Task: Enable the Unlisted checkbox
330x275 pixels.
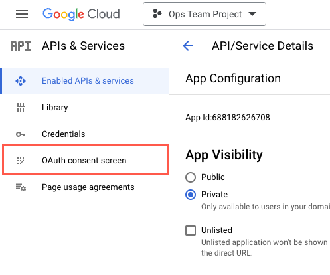Action: pos(191,230)
